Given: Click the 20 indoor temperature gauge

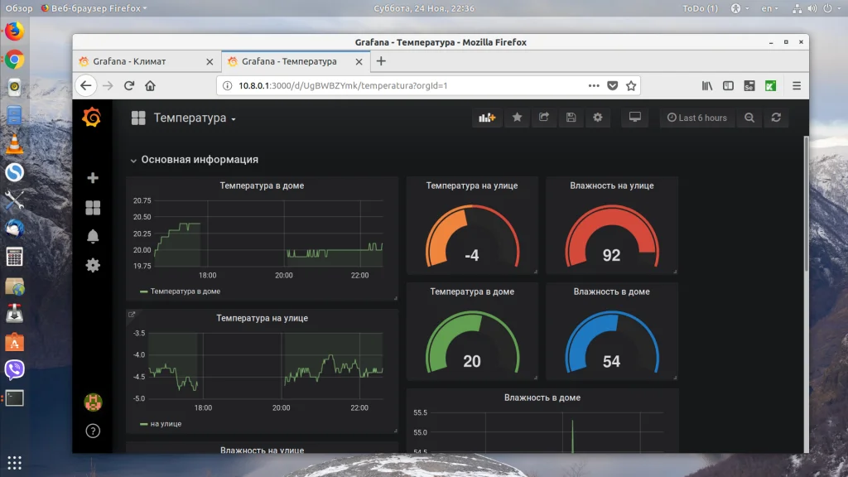Looking at the screenshot, I should [x=472, y=342].
